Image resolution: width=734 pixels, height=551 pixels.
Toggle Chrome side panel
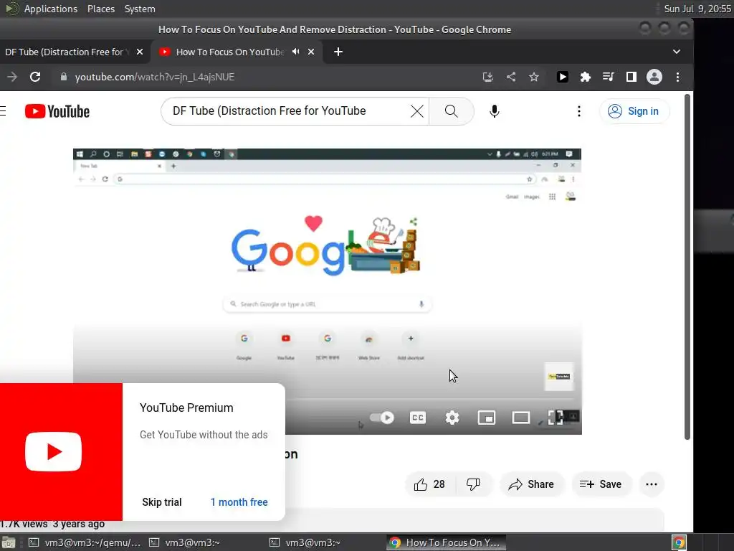click(631, 77)
